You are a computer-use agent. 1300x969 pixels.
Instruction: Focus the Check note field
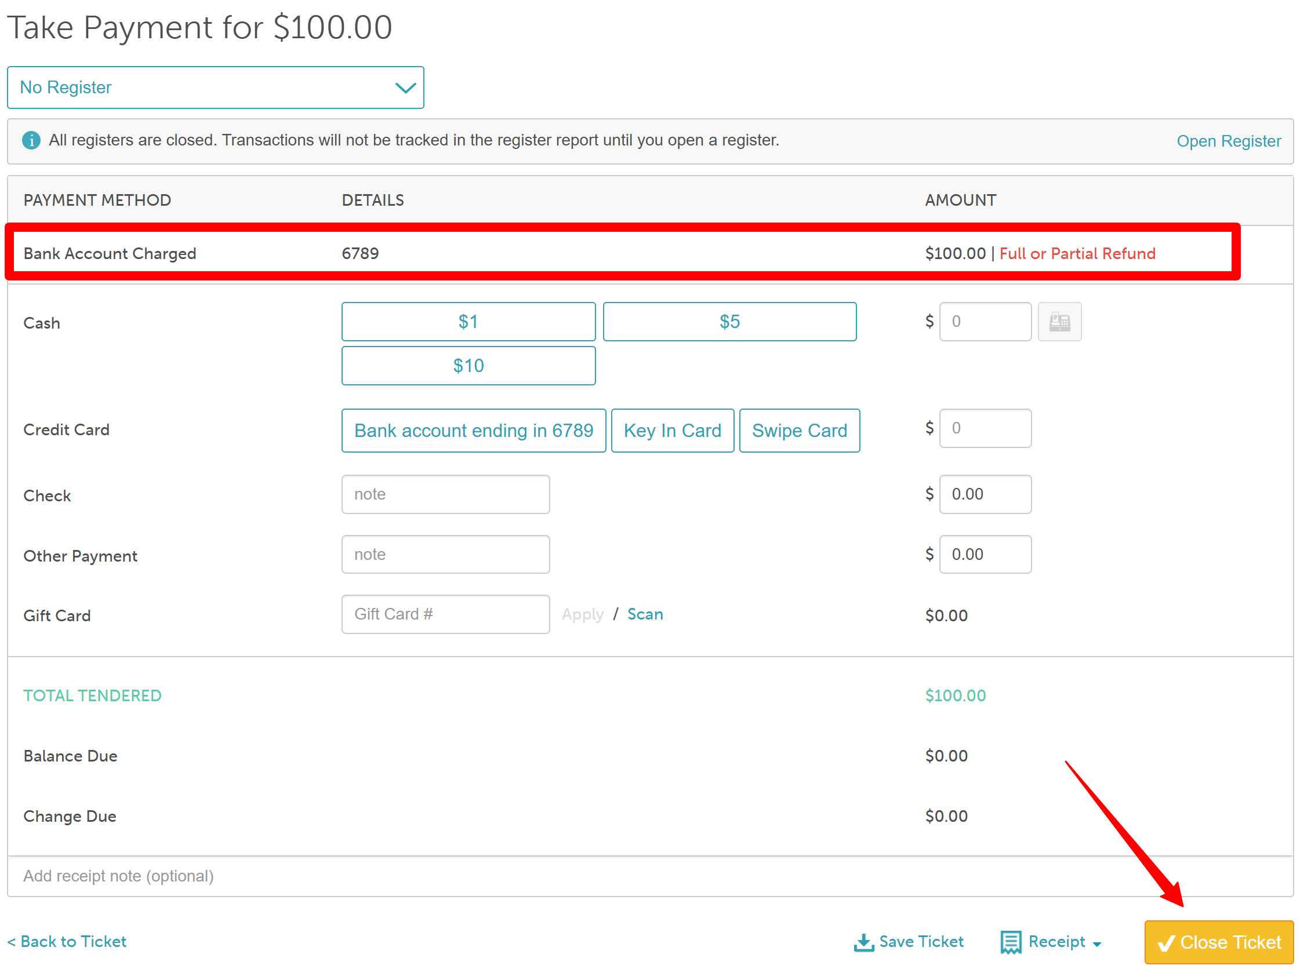pyautogui.click(x=445, y=494)
